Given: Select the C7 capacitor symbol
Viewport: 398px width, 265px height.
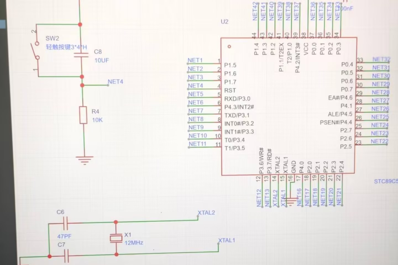Looking at the screenshot, I should 66,256.
